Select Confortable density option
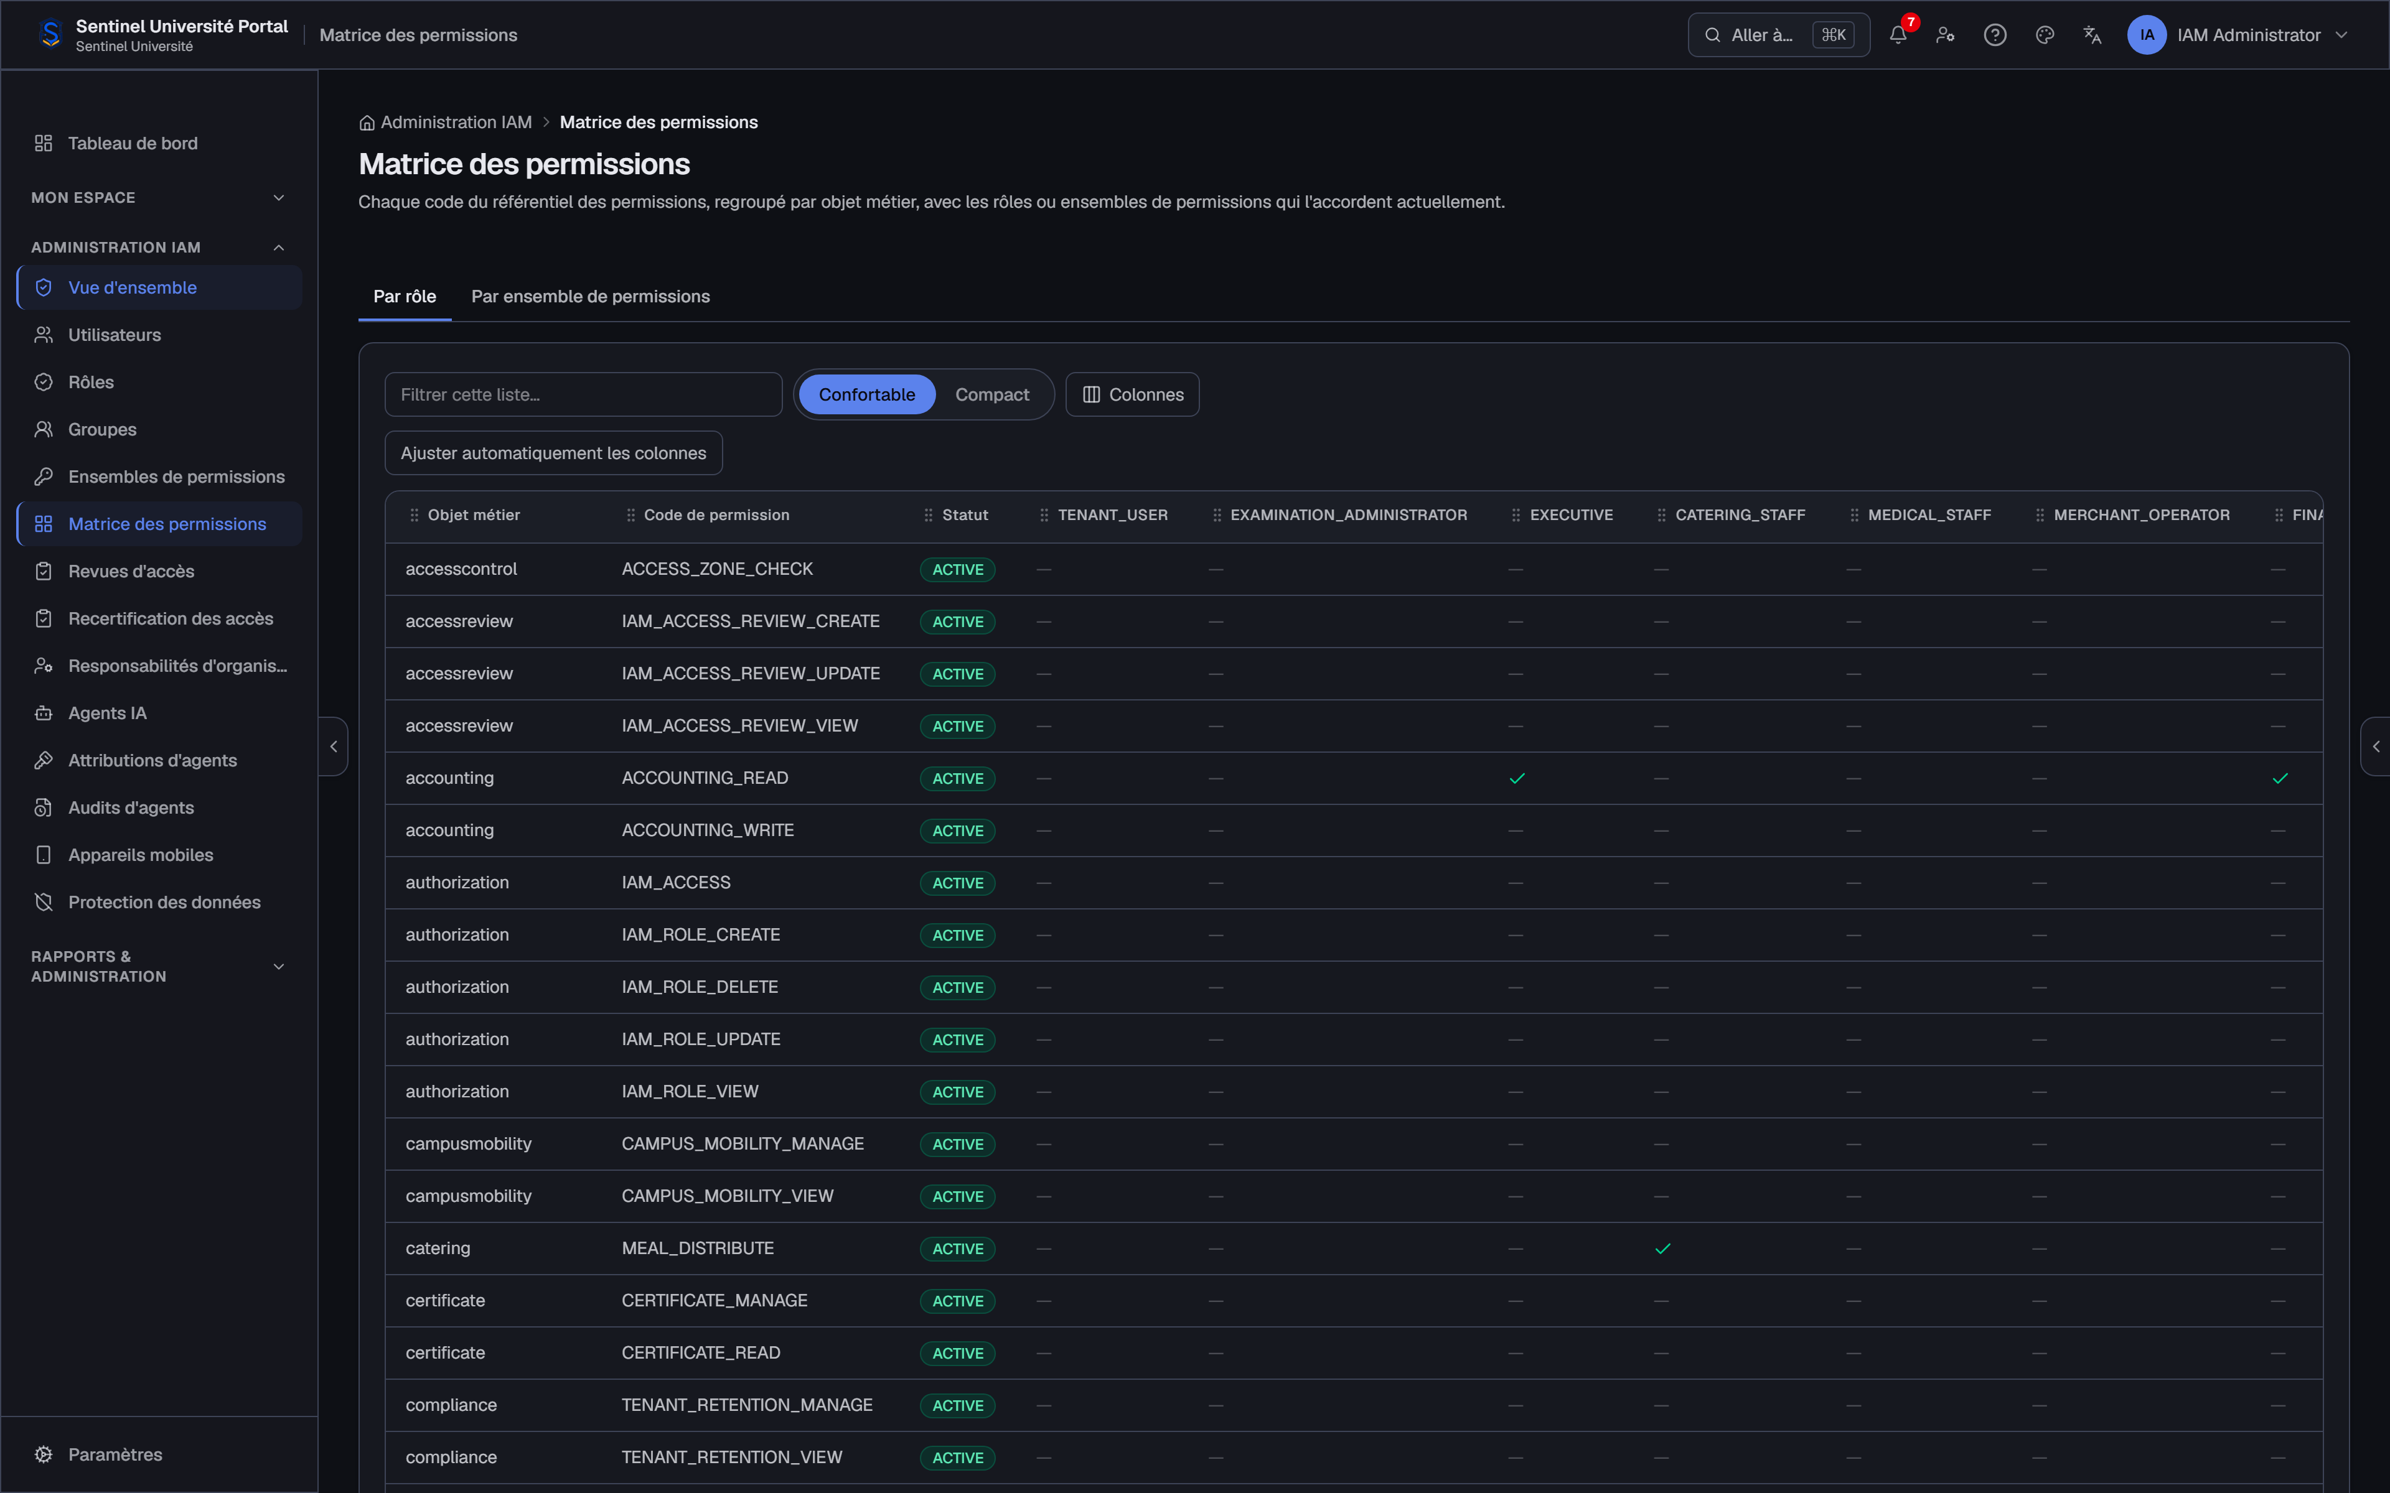This screenshot has width=2390, height=1493. [866, 394]
